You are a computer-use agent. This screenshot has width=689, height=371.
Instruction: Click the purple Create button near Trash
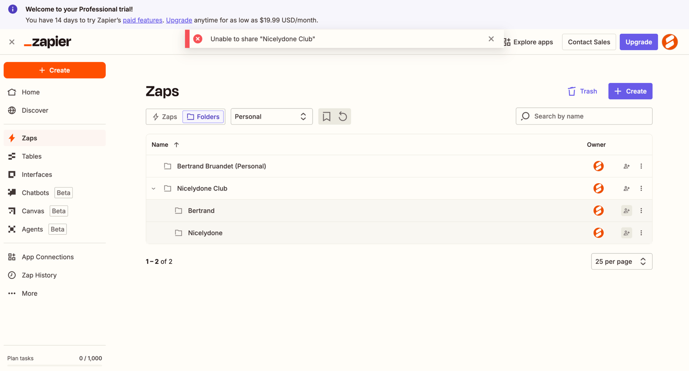coord(630,91)
